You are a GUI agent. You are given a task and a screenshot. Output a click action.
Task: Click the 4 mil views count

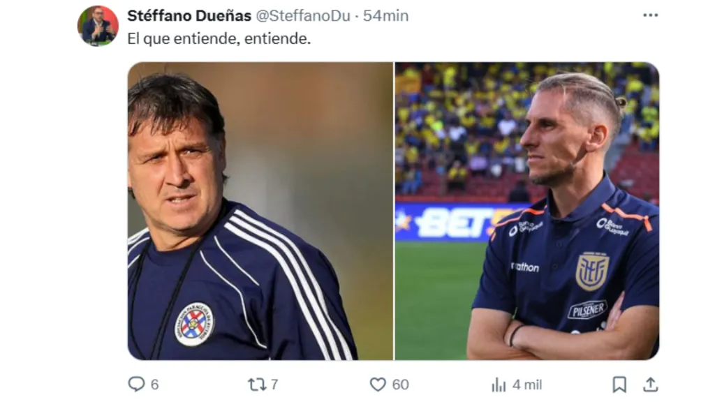point(526,385)
